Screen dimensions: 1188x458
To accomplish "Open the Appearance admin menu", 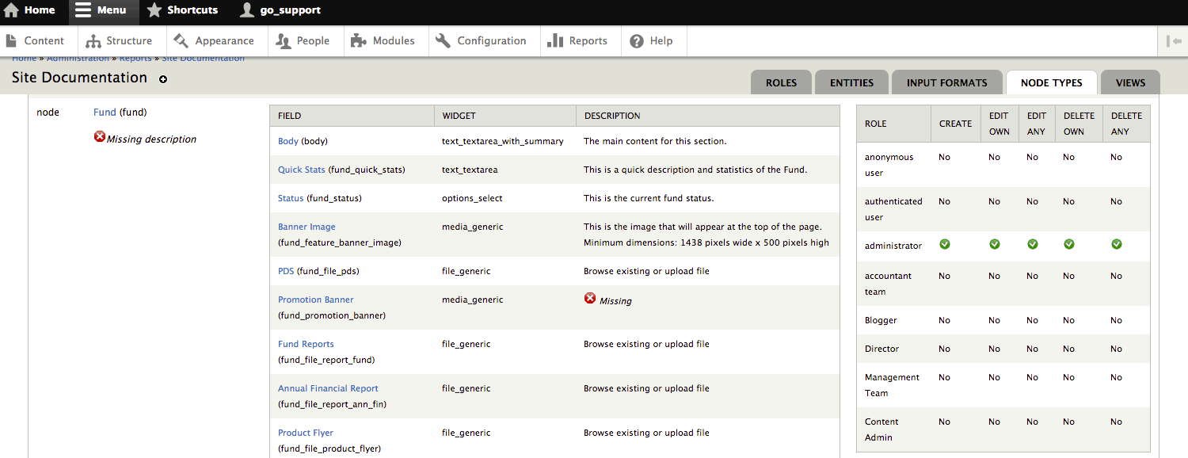I will point(214,41).
